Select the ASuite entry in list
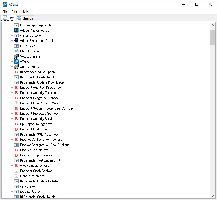217x200 pixels. tap(25, 62)
